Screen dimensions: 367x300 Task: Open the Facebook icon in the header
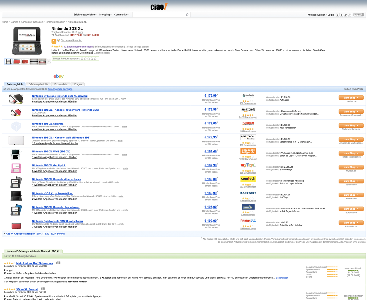click(342, 15)
